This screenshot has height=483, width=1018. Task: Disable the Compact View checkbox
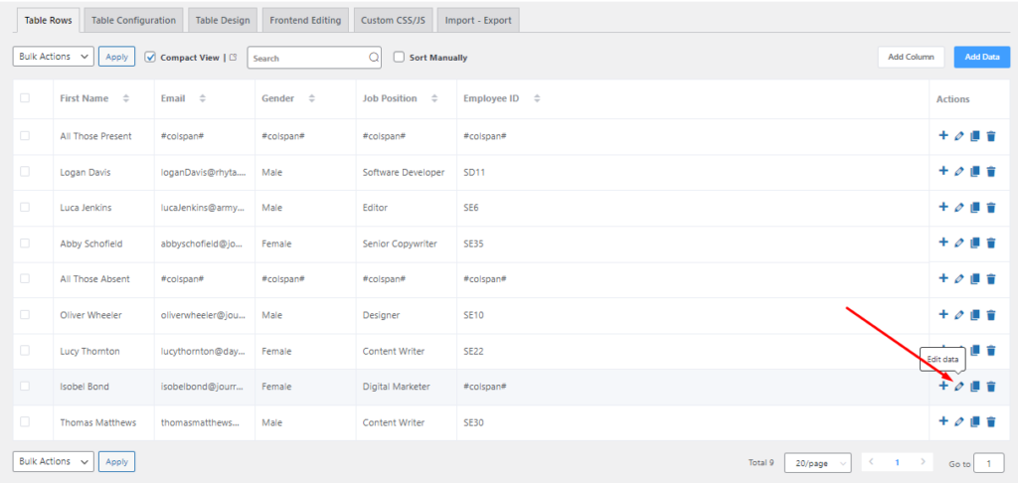pos(150,57)
